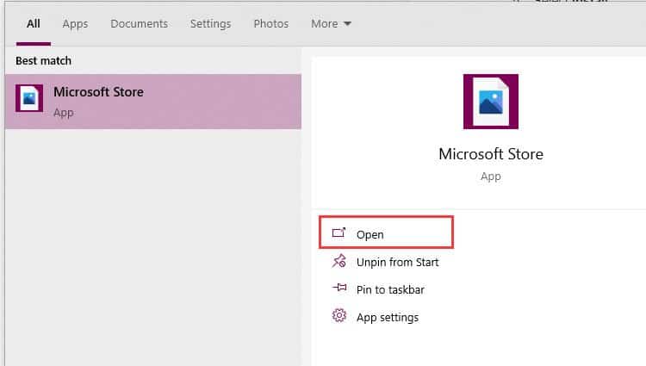Click the Pin to taskbar pin icon

coord(339,288)
